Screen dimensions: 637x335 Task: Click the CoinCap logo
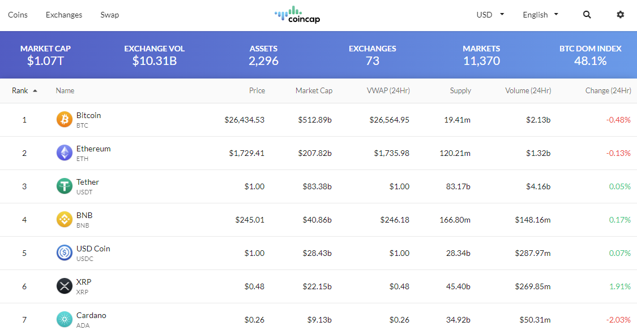297,15
